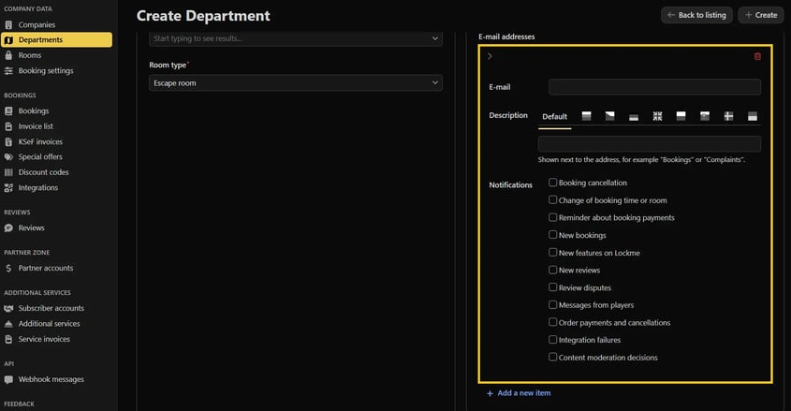The width and height of the screenshot is (791, 411).
Task: Open Discount codes in sidebar
Action: pyautogui.click(x=43, y=172)
